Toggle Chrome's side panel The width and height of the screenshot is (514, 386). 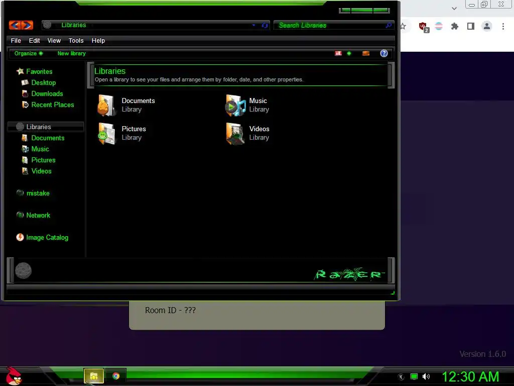(471, 26)
